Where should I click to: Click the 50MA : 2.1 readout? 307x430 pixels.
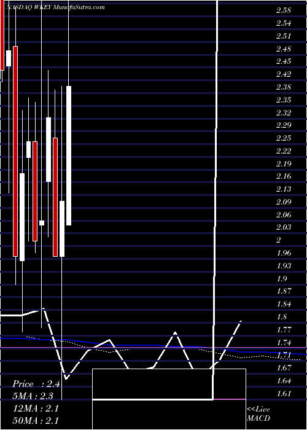[36, 420]
